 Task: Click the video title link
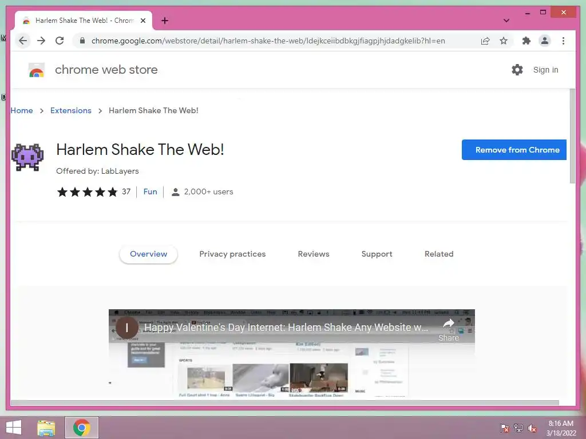coord(286,328)
